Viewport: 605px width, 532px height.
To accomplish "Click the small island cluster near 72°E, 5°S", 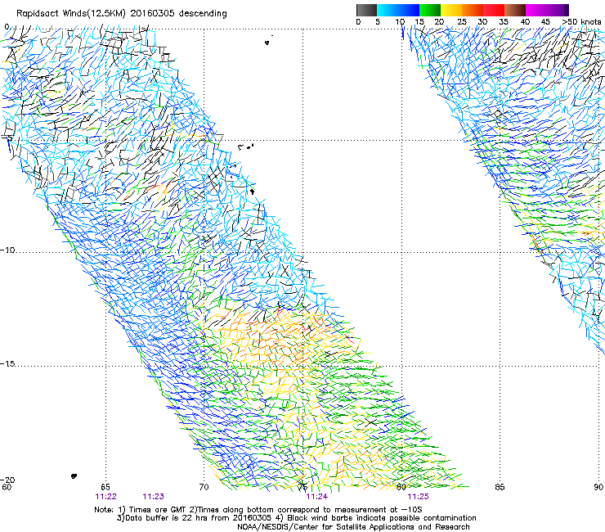I will [246, 147].
